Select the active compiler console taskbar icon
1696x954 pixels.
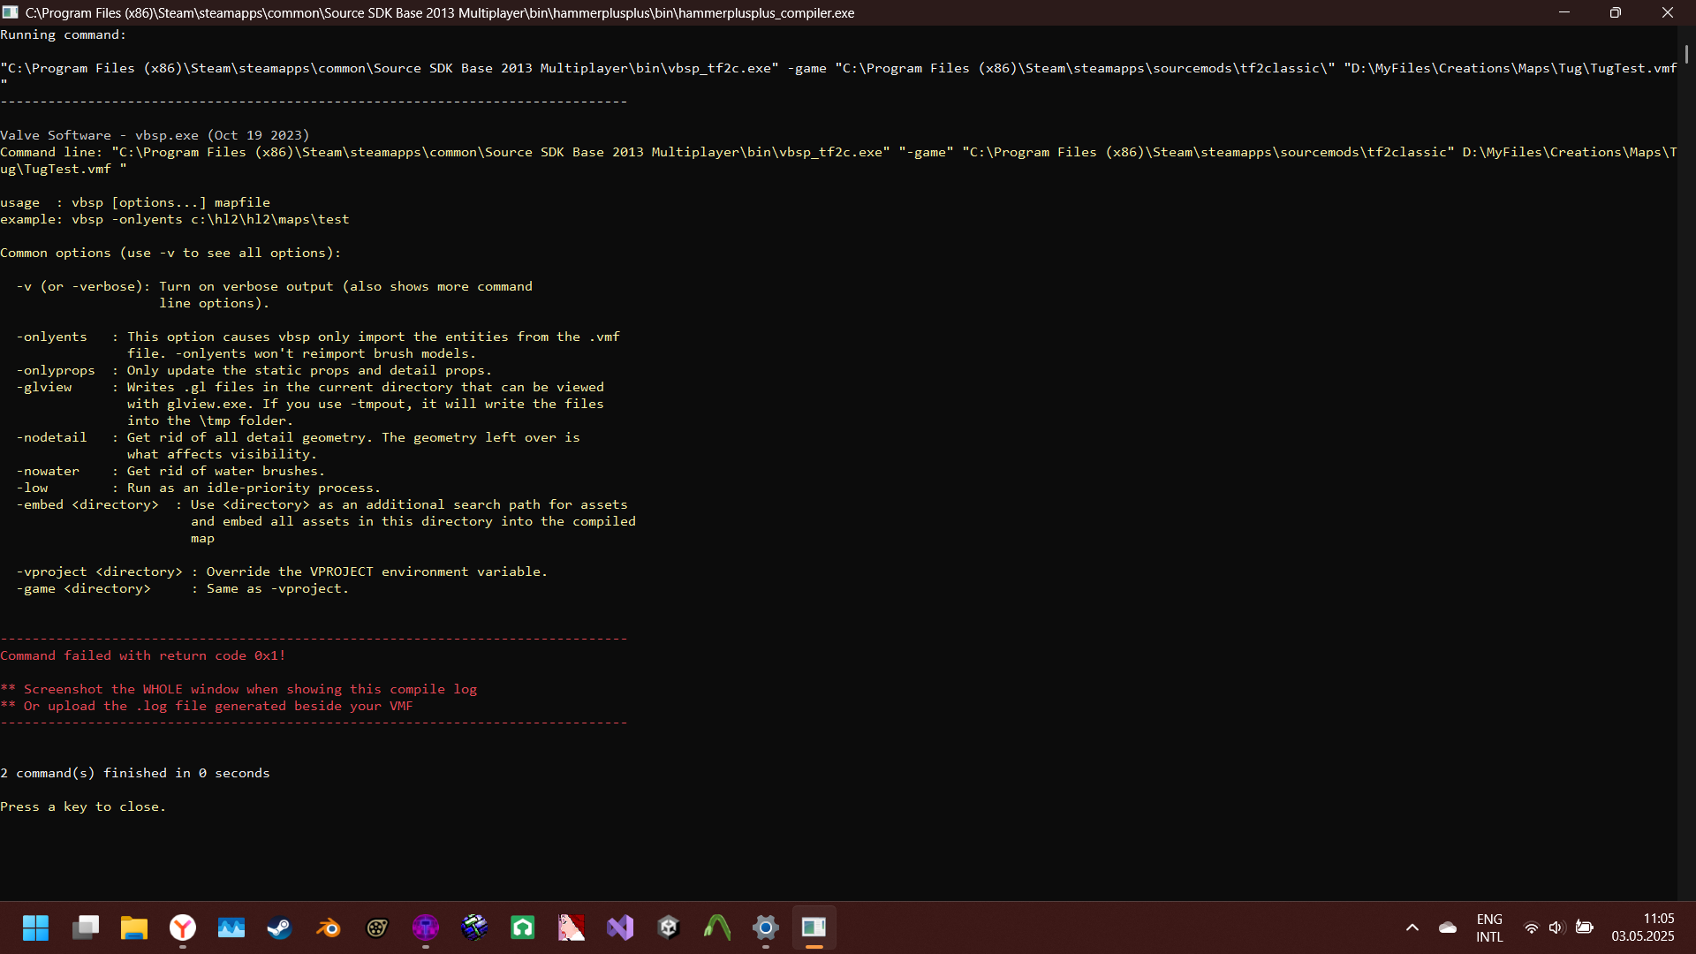coord(814,927)
